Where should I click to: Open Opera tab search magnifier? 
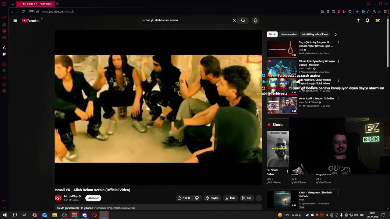(x=369, y=4)
